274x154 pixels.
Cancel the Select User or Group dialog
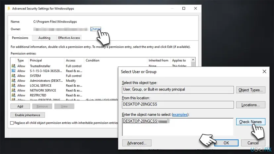click(x=253, y=143)
